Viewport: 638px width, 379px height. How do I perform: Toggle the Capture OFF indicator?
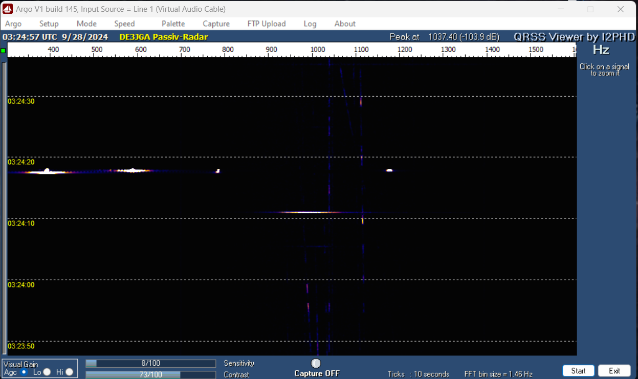point(316,363)
